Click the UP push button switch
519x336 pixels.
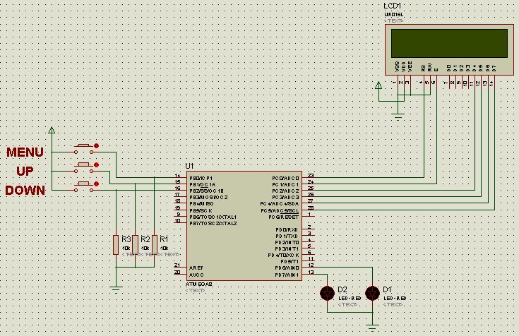[x=84, y=168]
